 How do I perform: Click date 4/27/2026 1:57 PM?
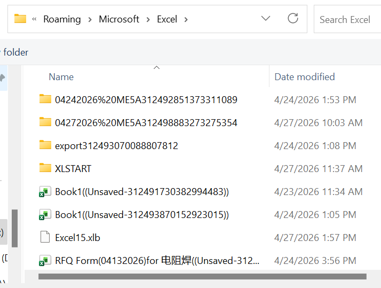coord(315,238)
